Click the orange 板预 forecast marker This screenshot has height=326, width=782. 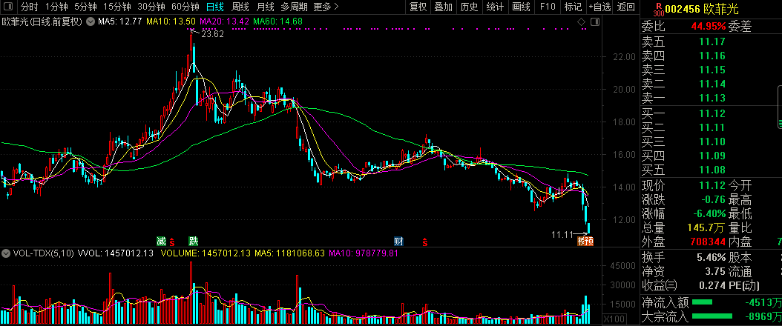click(x=586, y=242)
